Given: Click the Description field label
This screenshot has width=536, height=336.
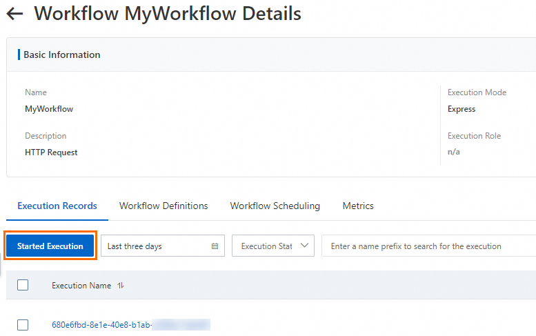Looking at the screenshot, I should coord(46,136).
